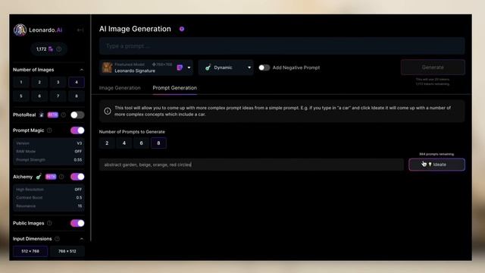
Task: Turn off the Alchemy toggle
Action: tap(77, 177)
